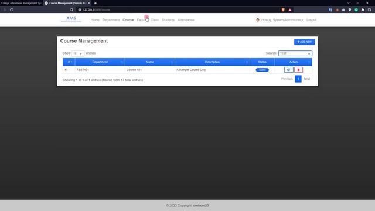Open the translate extension icon

tap(330, 9)
